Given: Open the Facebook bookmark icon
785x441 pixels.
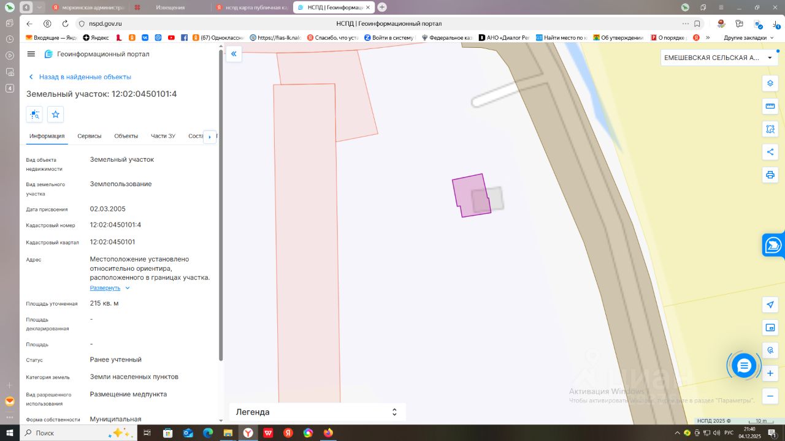Looking at the screenshot, I should point(184,37).
